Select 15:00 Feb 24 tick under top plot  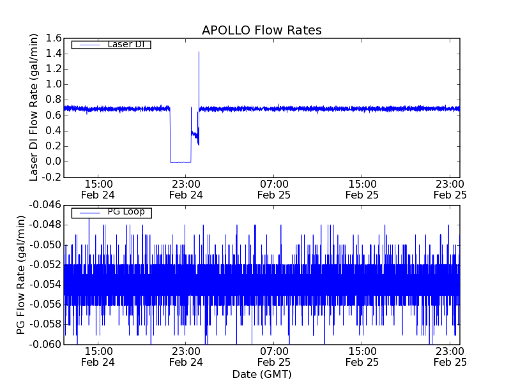(98, 190)
